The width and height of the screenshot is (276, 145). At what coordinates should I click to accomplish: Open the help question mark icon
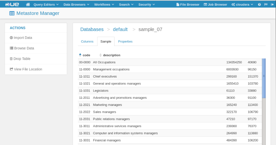pos(259,4)
